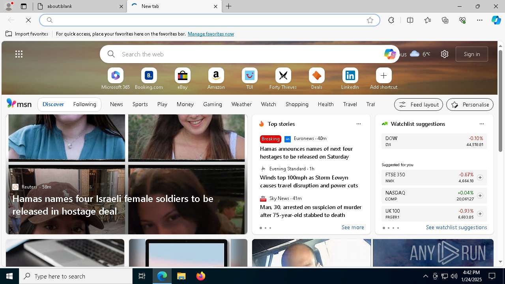Image resolution: width=505 pixels, height=284 pixels.
Task: Open weather widget showing 6°C
Action: click(x=420, y=54)
